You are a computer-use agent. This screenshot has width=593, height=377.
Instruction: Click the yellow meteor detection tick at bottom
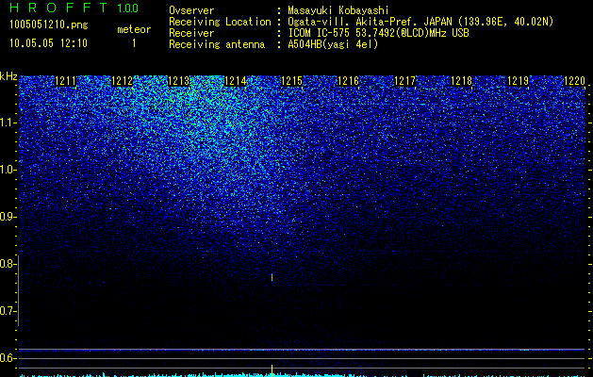coord(272,369)
